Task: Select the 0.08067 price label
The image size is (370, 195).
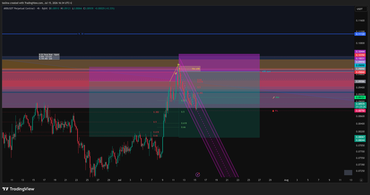Action: [360, 137]
